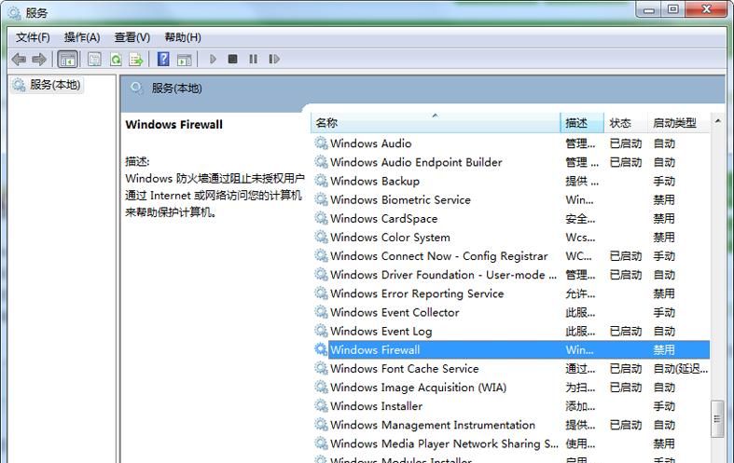This screenshot has width=734, height=463.
Task: Click the vertical scrollbar thumb of the list
Action: tap(717, 419)
